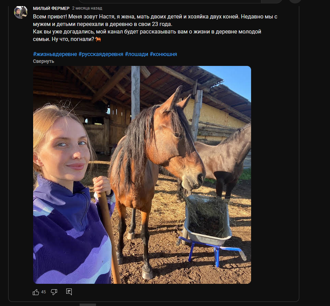Click the '2 месяца назад' timestamp
Screen dimensions: 330x306
[x=87, y=8]
